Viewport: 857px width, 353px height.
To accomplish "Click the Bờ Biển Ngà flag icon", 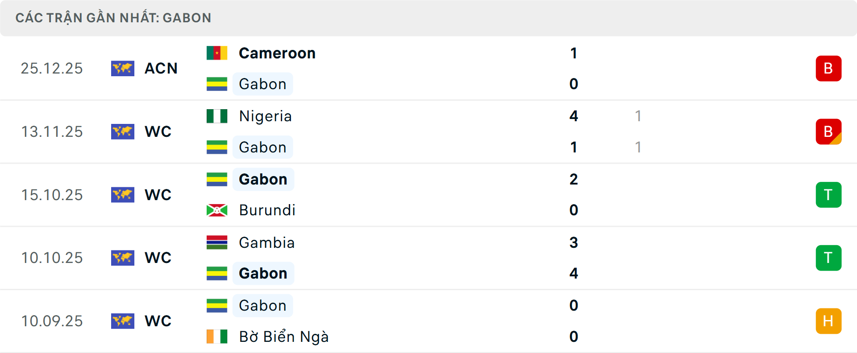I will point(217,337).
